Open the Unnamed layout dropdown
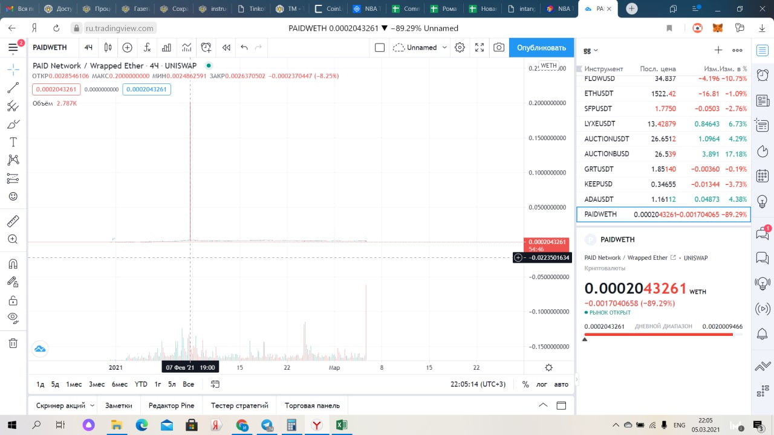The height and width of the screenshot is (435, 774). pos(420,48)
